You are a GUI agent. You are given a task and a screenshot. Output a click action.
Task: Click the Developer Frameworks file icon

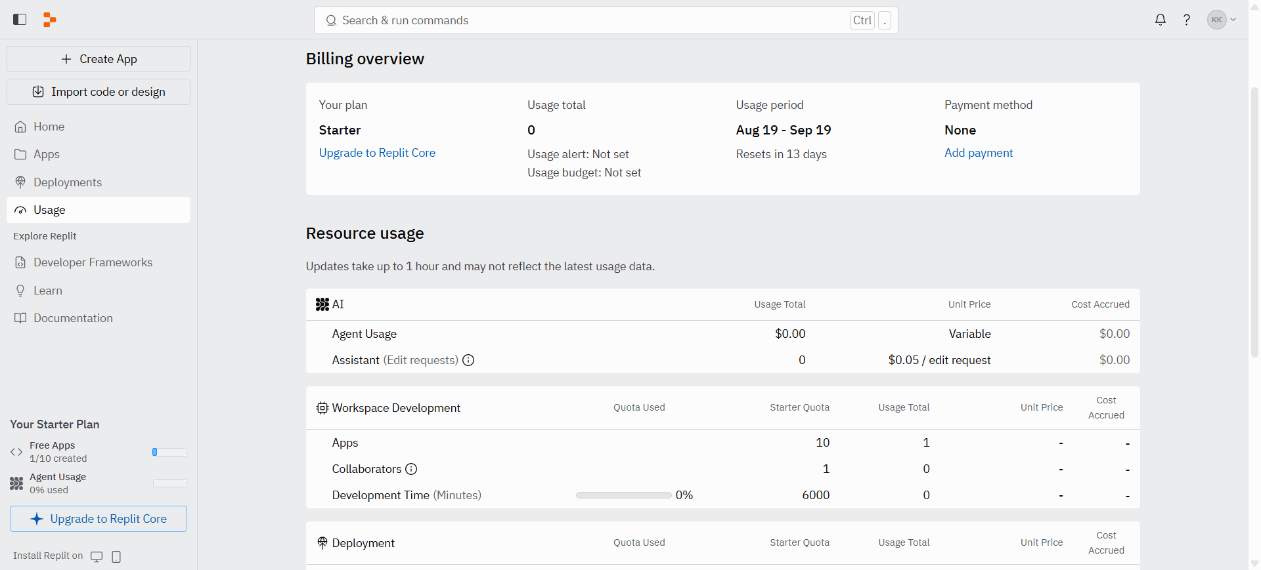coord(20,262)
